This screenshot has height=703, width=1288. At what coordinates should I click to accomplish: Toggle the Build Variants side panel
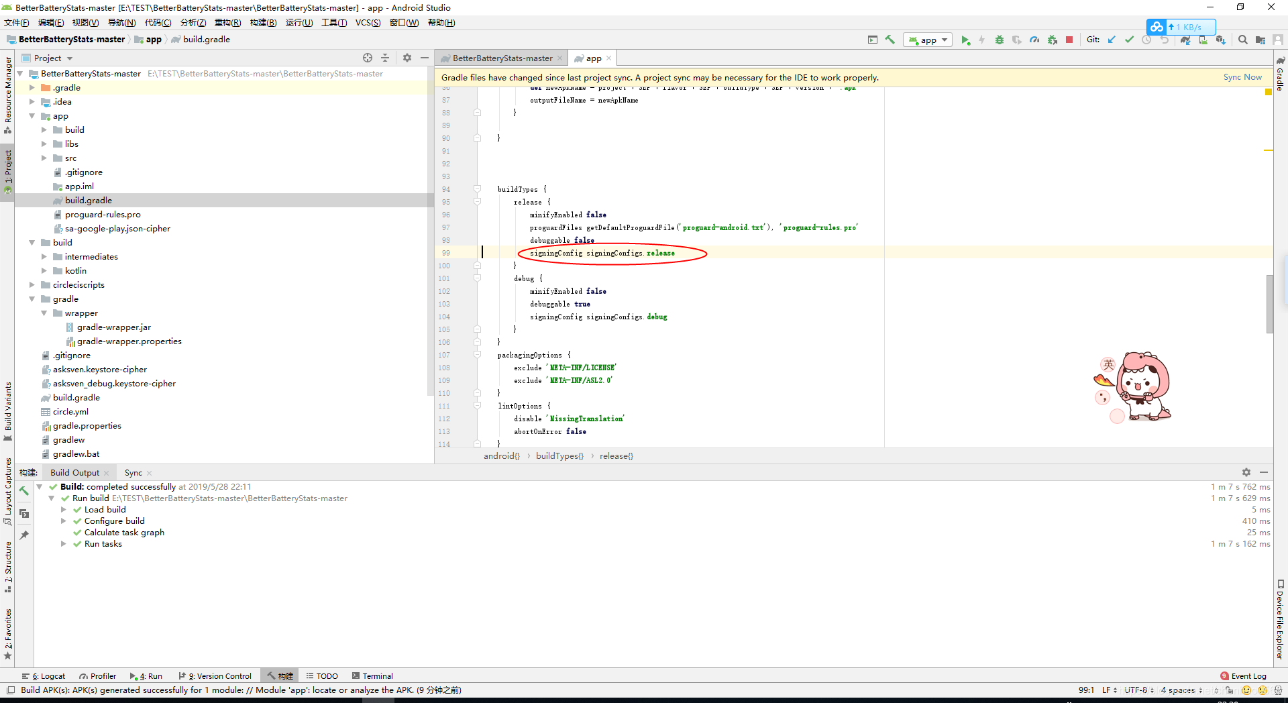pyautogui.click(x=7, y=411)
